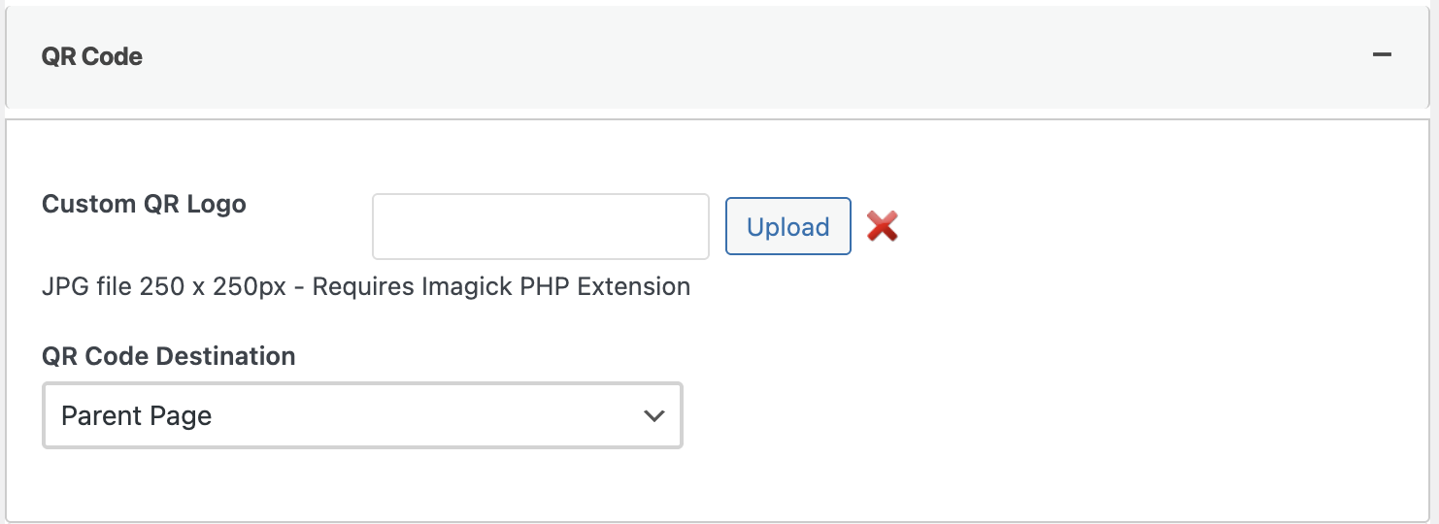The image size is (1439, 524).
Task: Hide QR Code settings via the dash icon
Action: point(1382,55)
